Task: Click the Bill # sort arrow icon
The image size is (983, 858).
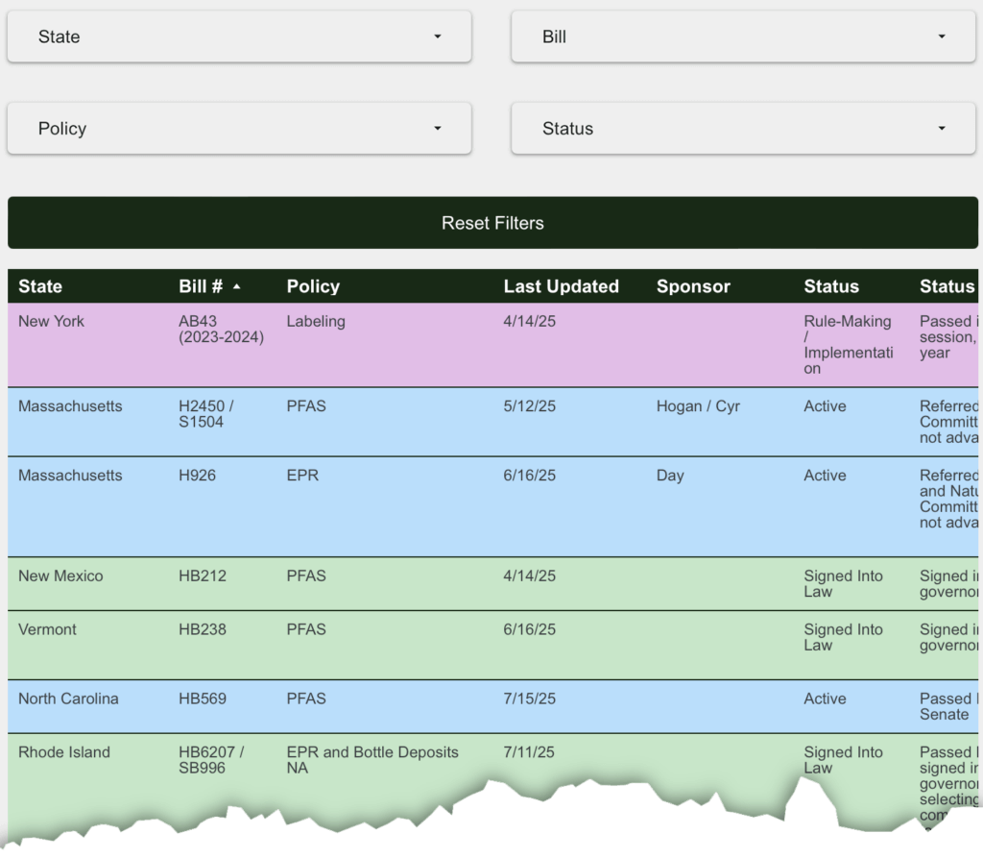Action: tap(237, 286)
